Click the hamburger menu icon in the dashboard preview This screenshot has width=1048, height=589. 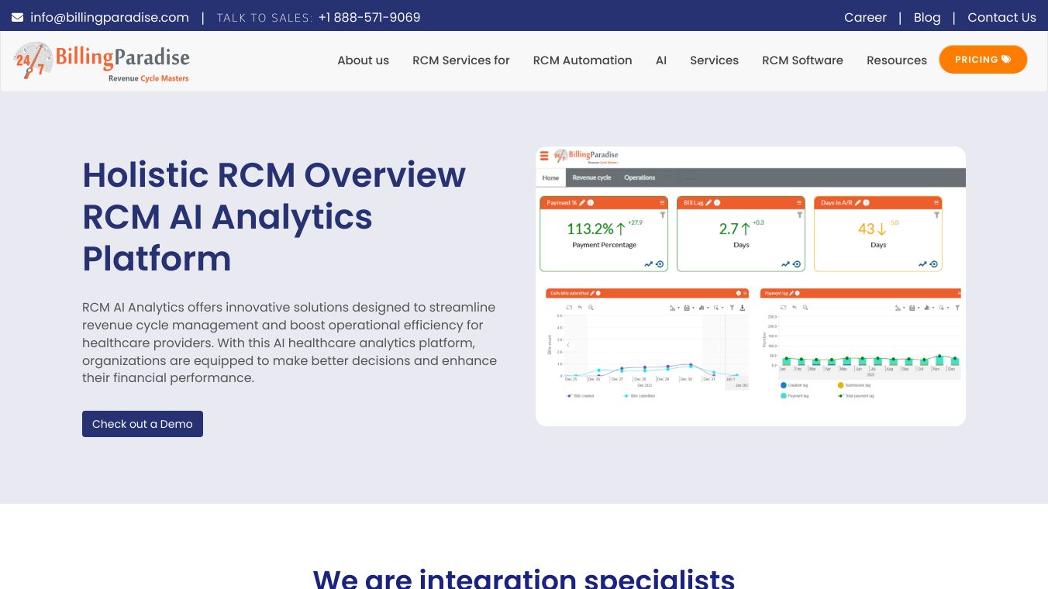[x=544, y=156]
